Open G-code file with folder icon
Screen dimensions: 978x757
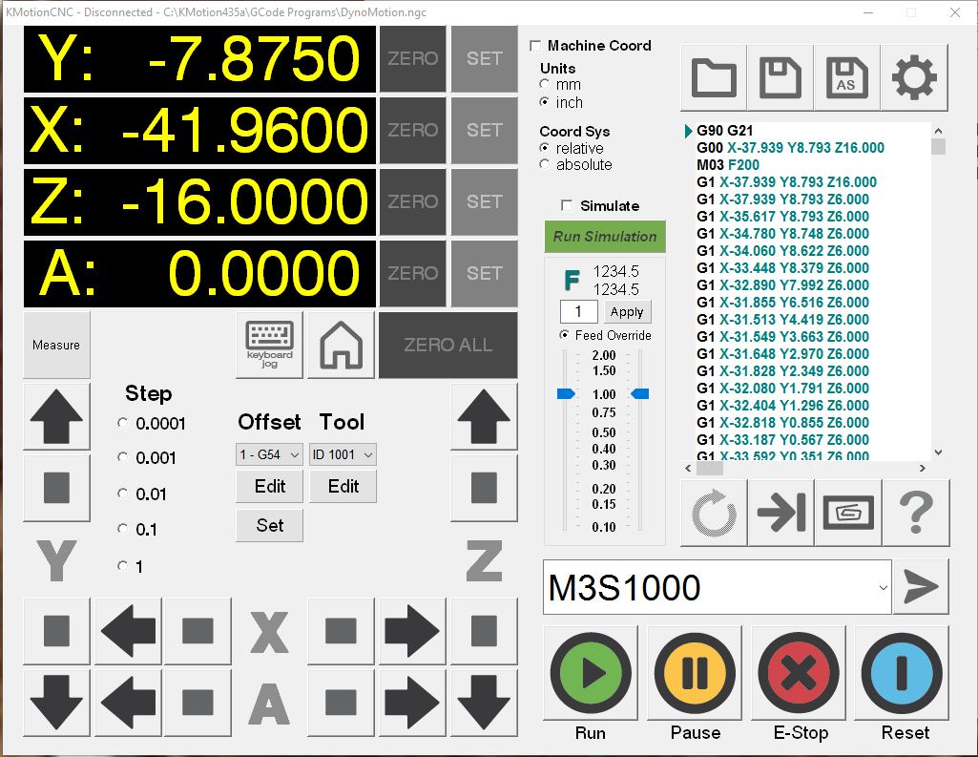pyautogui.click(x=714, y=78)
